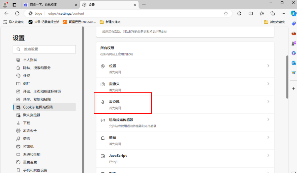Open 抖音 bookmark
Viewport: 297px width, 173px height.
click(x=44, y=22)
